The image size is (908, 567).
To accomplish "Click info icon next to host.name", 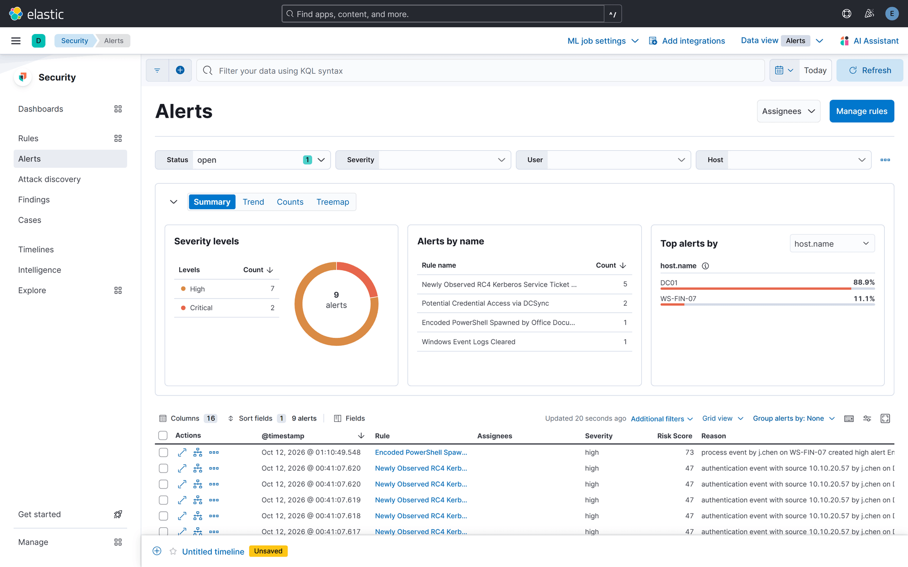I will (x=705, y=266).
